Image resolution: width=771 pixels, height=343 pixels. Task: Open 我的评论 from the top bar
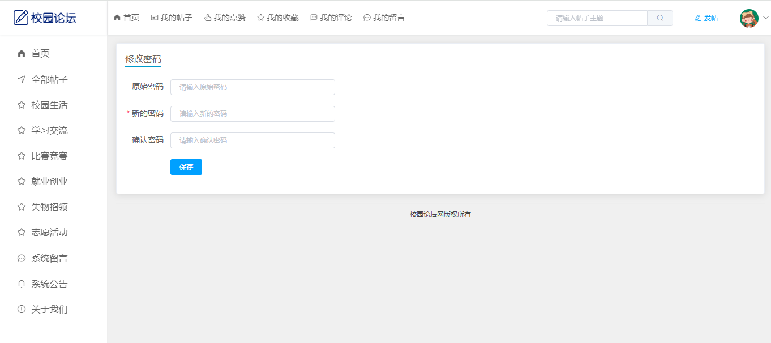(x=331, y=18)
